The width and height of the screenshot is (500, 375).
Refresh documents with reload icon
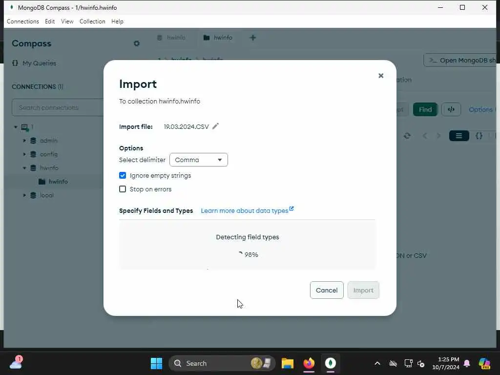pos(407,136)
